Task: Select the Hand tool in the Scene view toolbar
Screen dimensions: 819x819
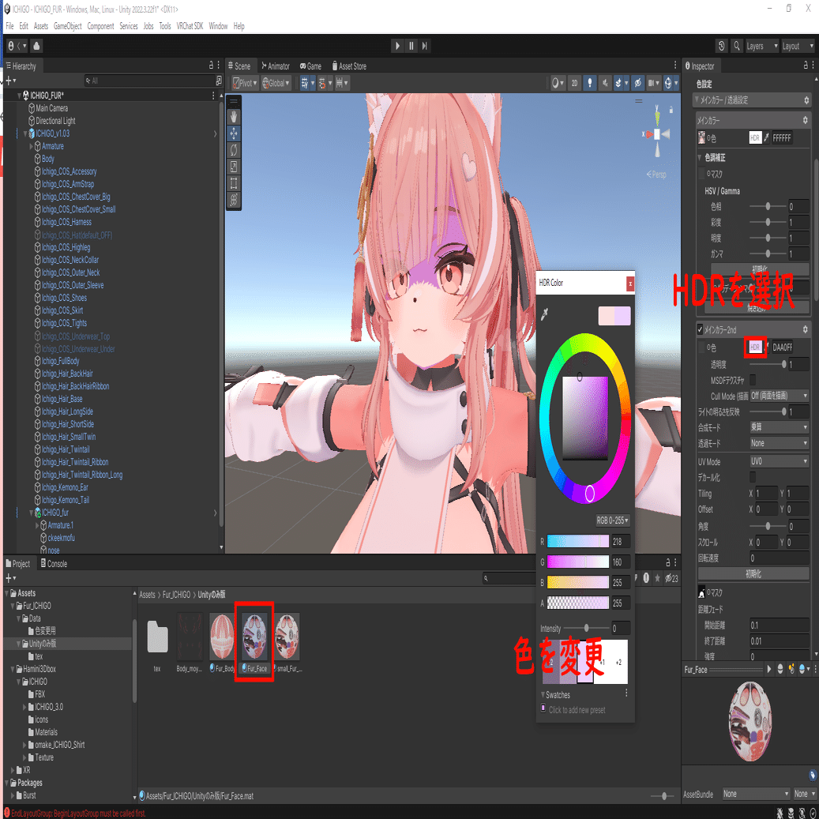Action: tap(233, 116)
